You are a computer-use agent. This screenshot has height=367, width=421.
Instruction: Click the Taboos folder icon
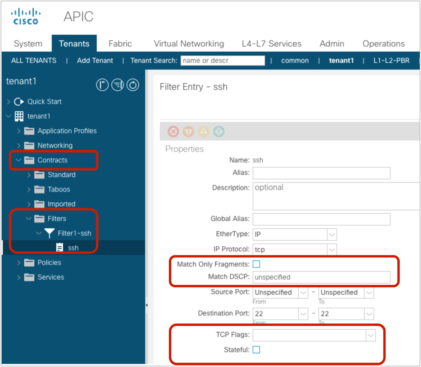[x=39, y=189]
